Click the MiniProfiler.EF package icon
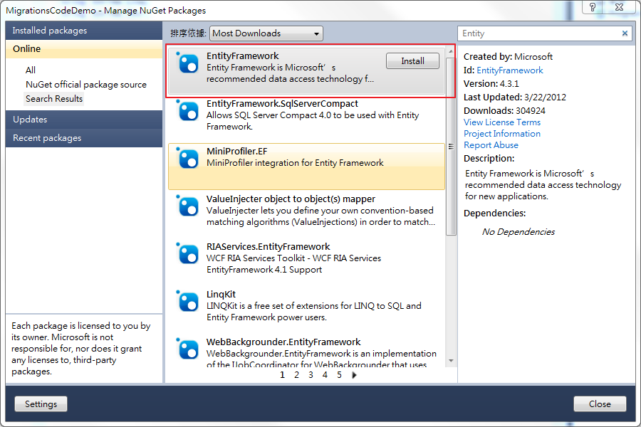641x427 pixels. 188,158
